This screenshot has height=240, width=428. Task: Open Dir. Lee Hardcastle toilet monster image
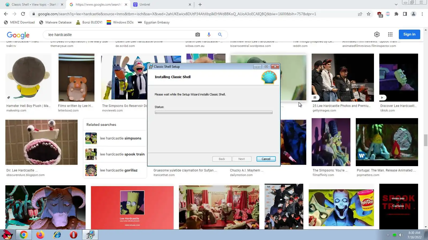41,142
